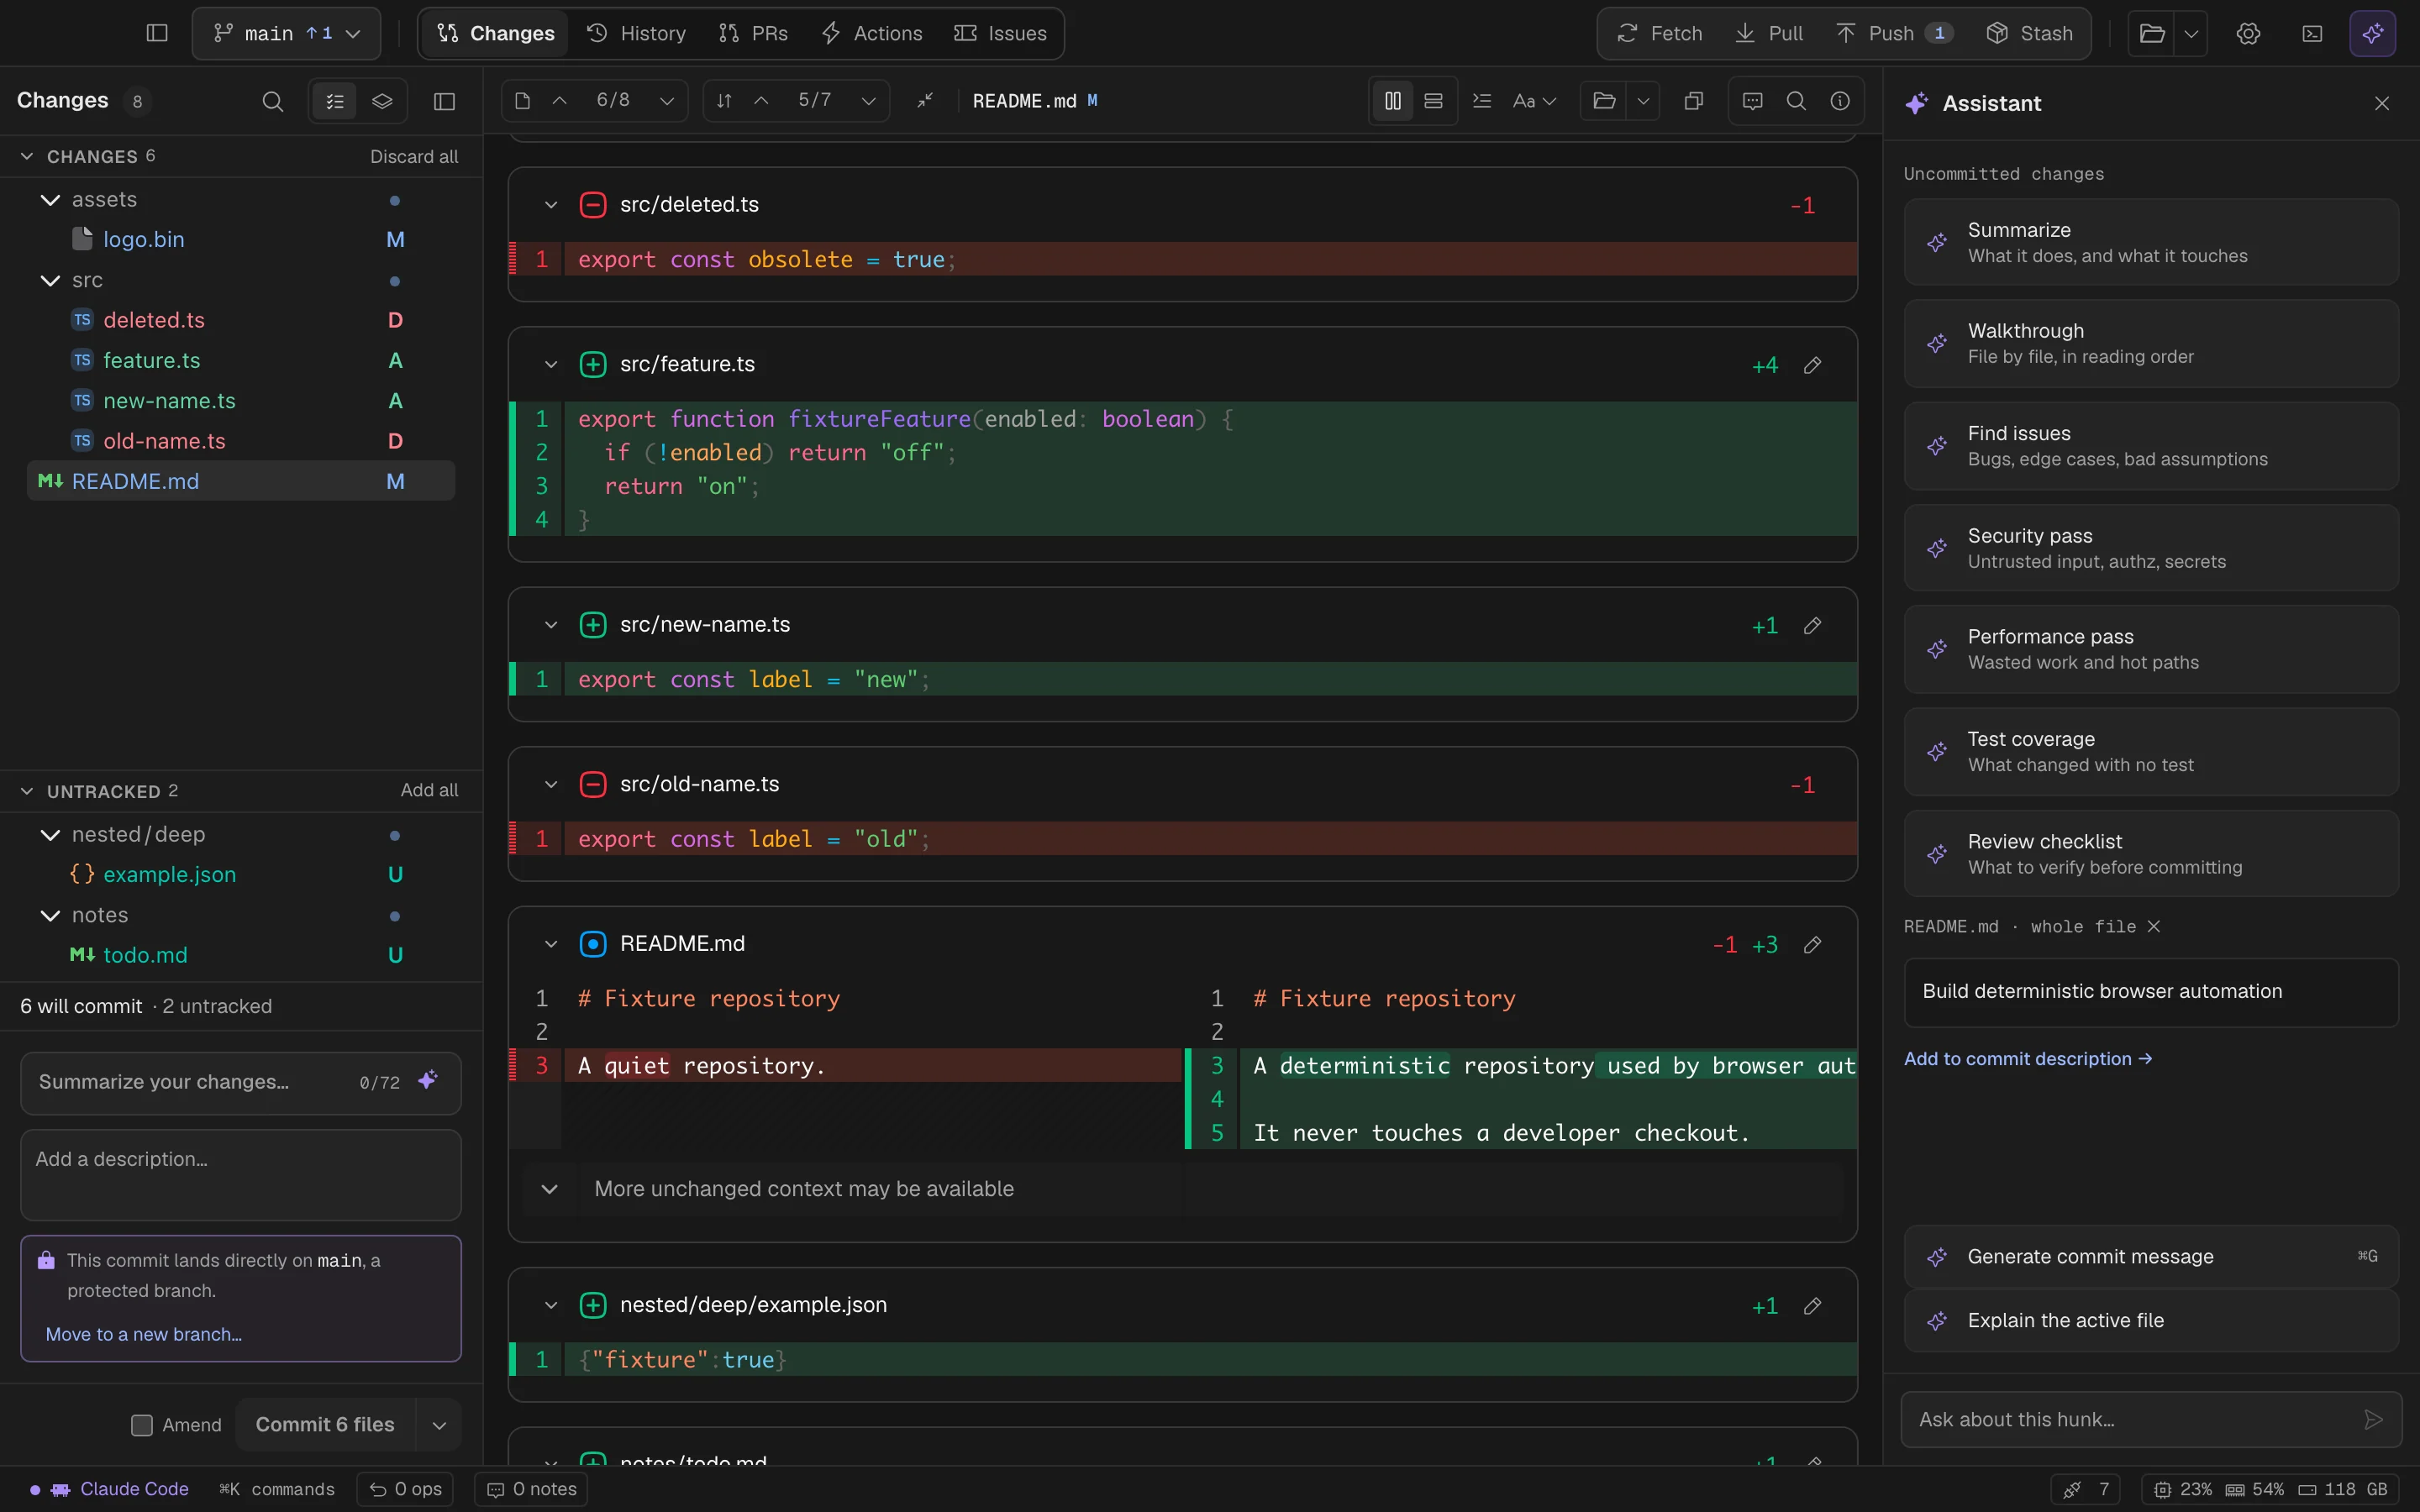Click Add all for untracked files
The height and width of the screenshot is (1512, 2420).
pos(429,790)
